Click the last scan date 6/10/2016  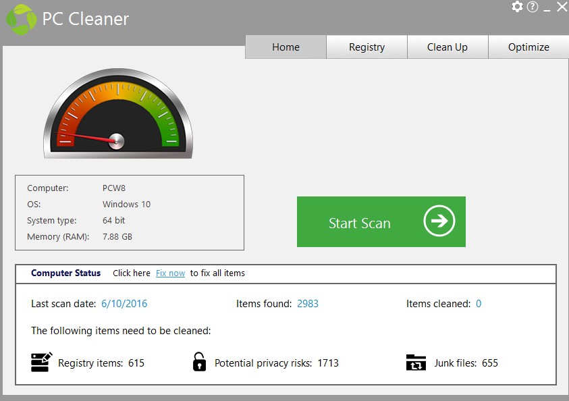click(x=124, y=303)
